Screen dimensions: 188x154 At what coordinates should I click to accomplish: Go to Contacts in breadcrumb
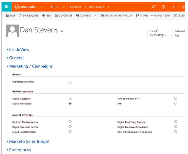[x=75, y=7]
